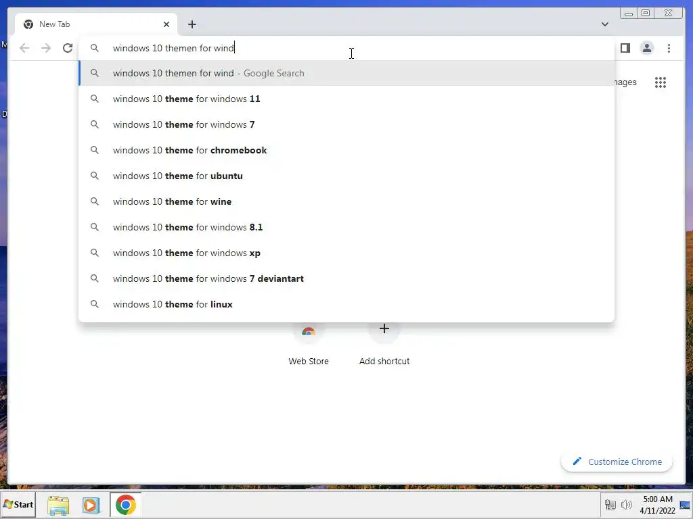
Task: Open a new tab with plus button
Action: [192, 24]
